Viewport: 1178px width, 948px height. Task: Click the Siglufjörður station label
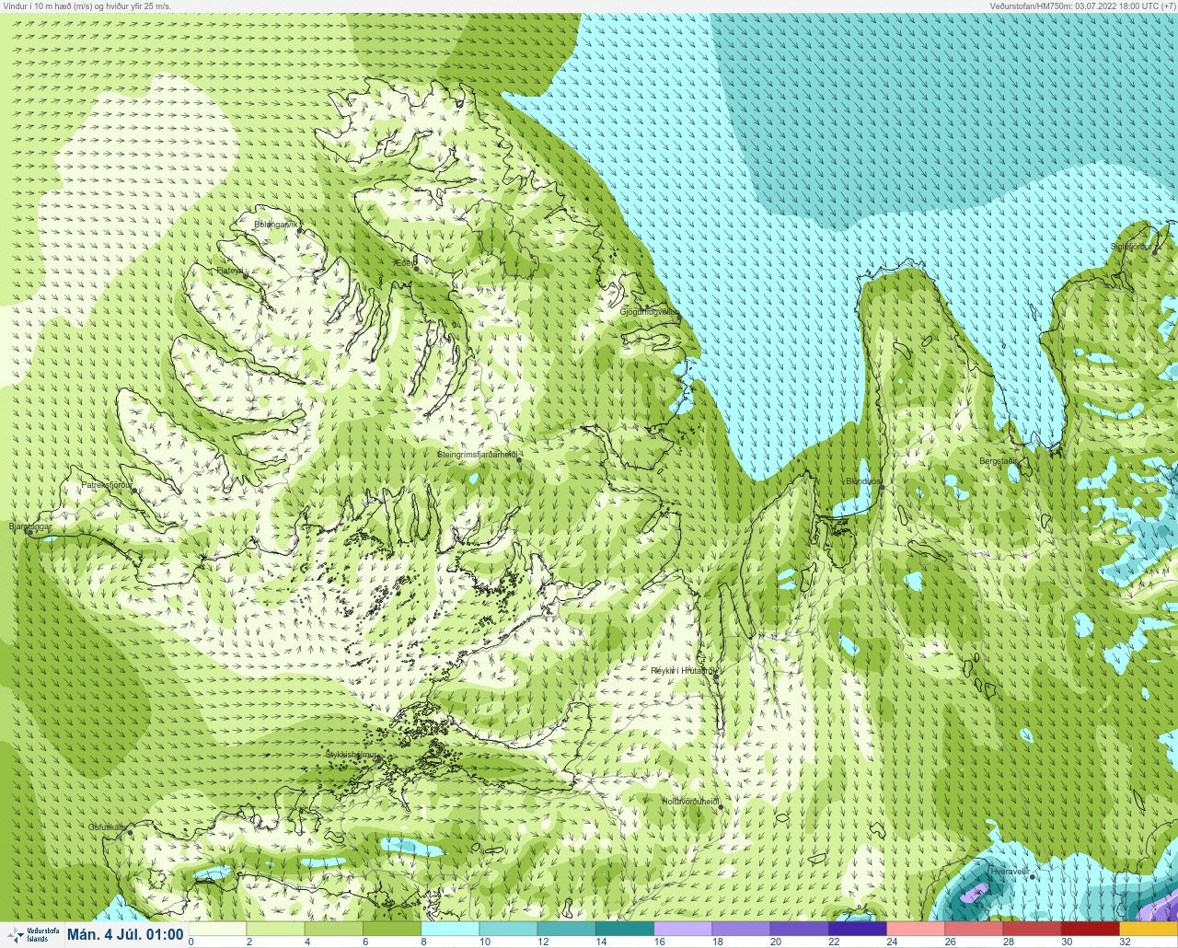[x=1130, y=247]
